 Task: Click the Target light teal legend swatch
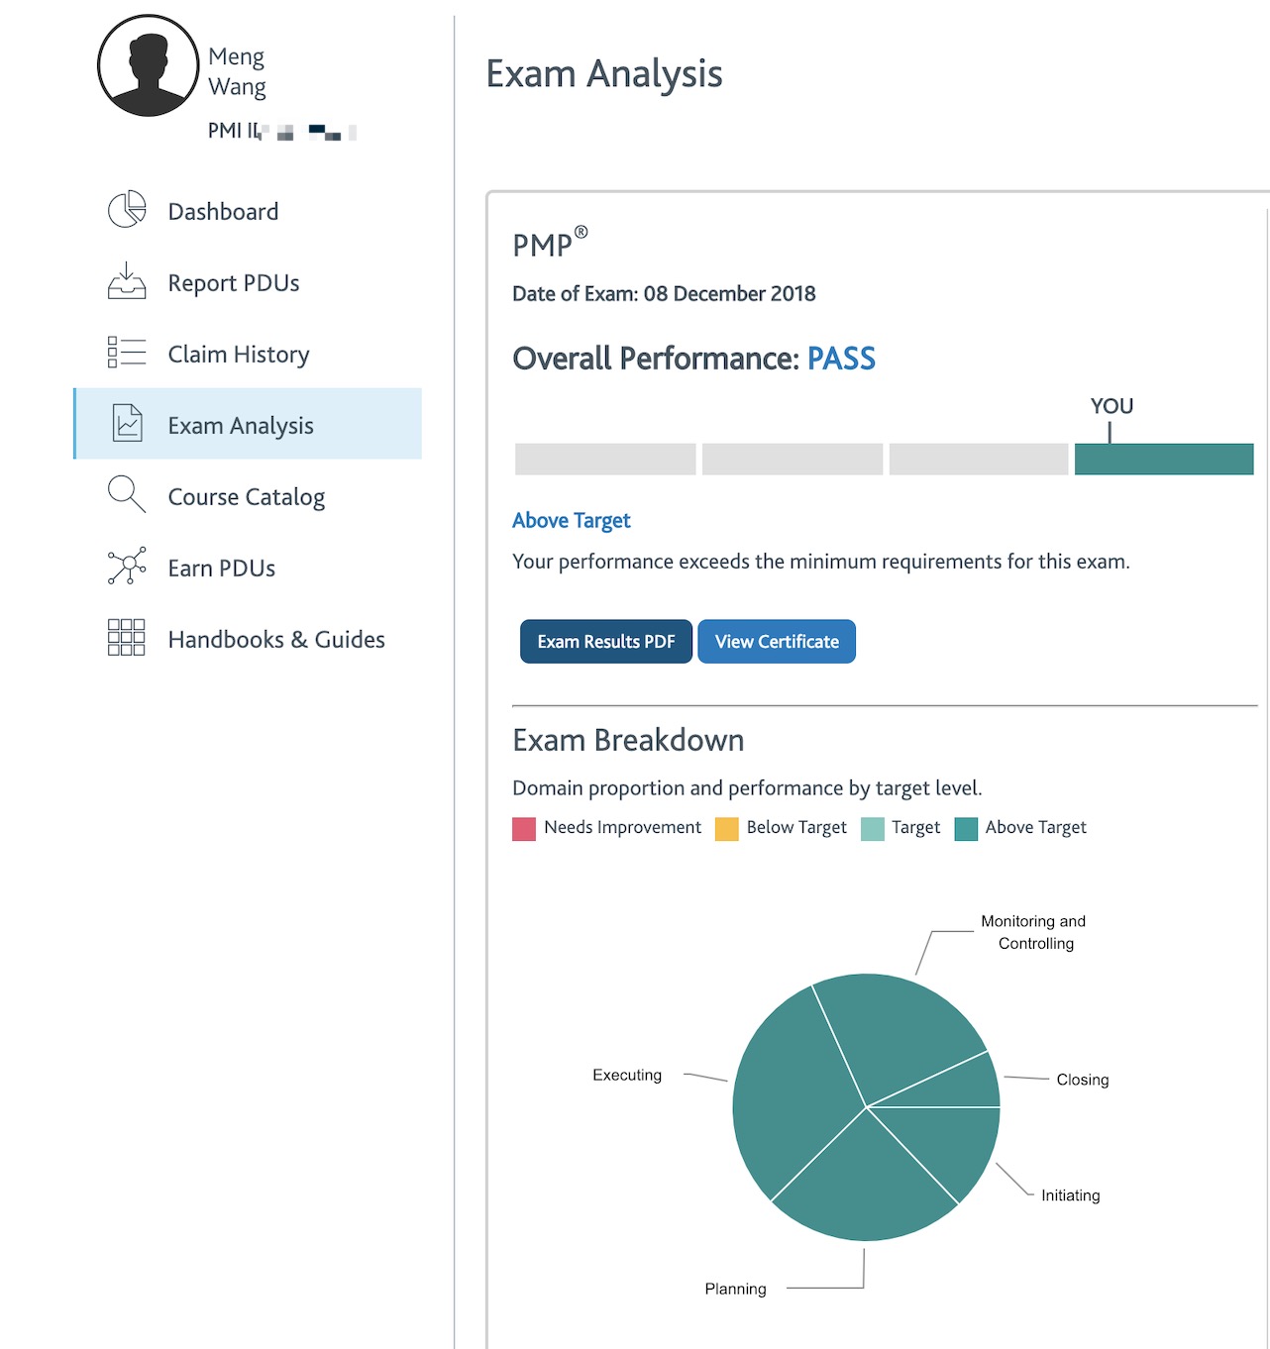tap(873, 829)
